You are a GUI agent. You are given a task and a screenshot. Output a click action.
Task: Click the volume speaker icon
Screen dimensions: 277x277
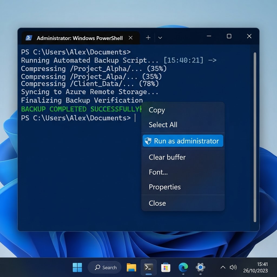coord(233,267)
